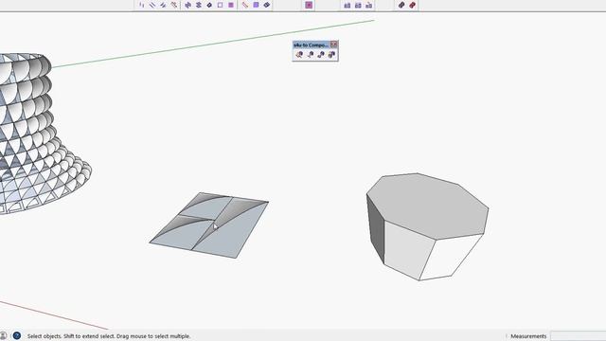Click into the Measurements input box
Screen dimensions: 606x341
pyautogui.click(x=579, y=336)
